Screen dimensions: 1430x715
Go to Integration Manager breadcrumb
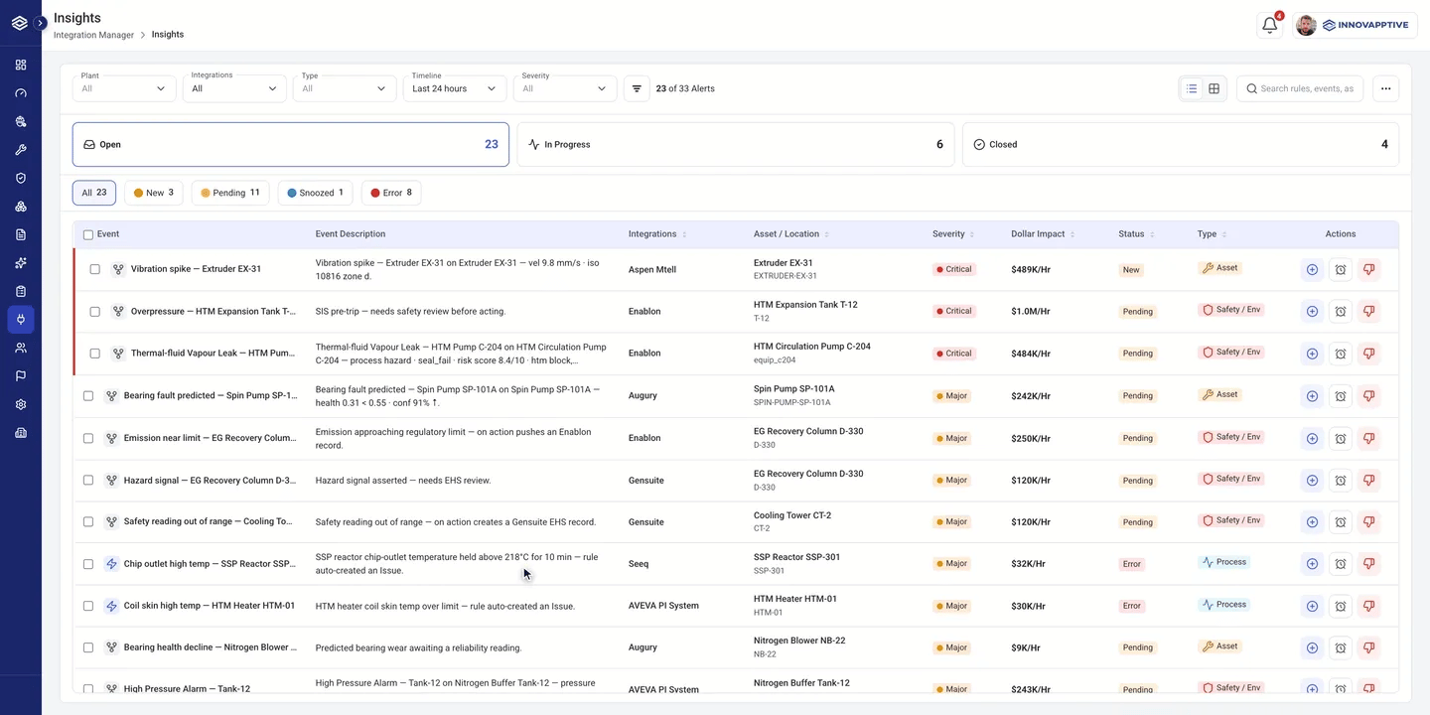[x=93, y=35]
